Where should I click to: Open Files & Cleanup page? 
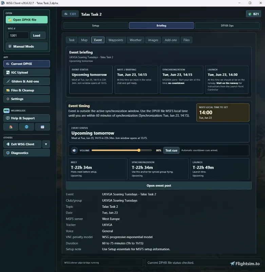[x=26, y=90]
